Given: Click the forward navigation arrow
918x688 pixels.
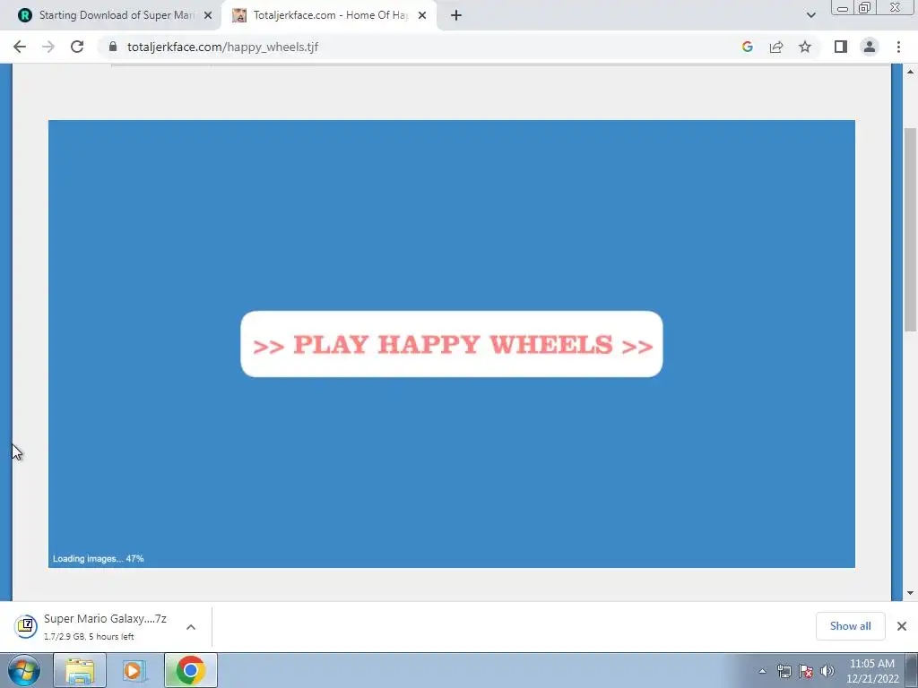Looking at the screenshot, I should pos(48,47).
